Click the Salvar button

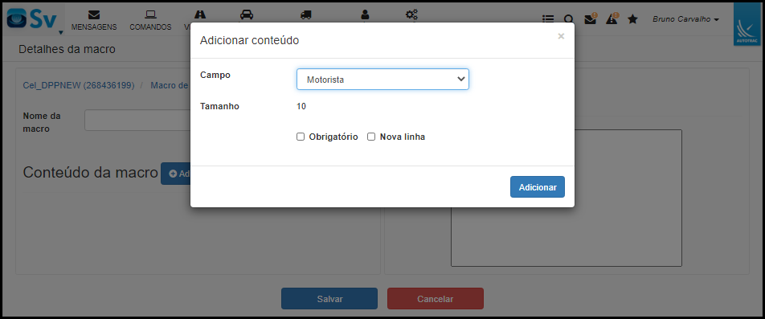coord(329,299)
